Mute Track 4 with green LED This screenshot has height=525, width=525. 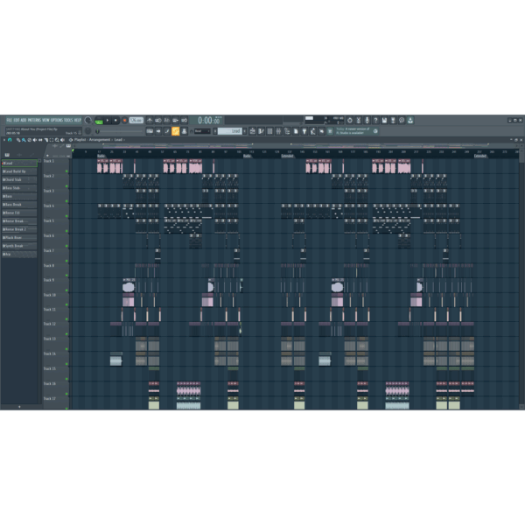tap(67, 216)
